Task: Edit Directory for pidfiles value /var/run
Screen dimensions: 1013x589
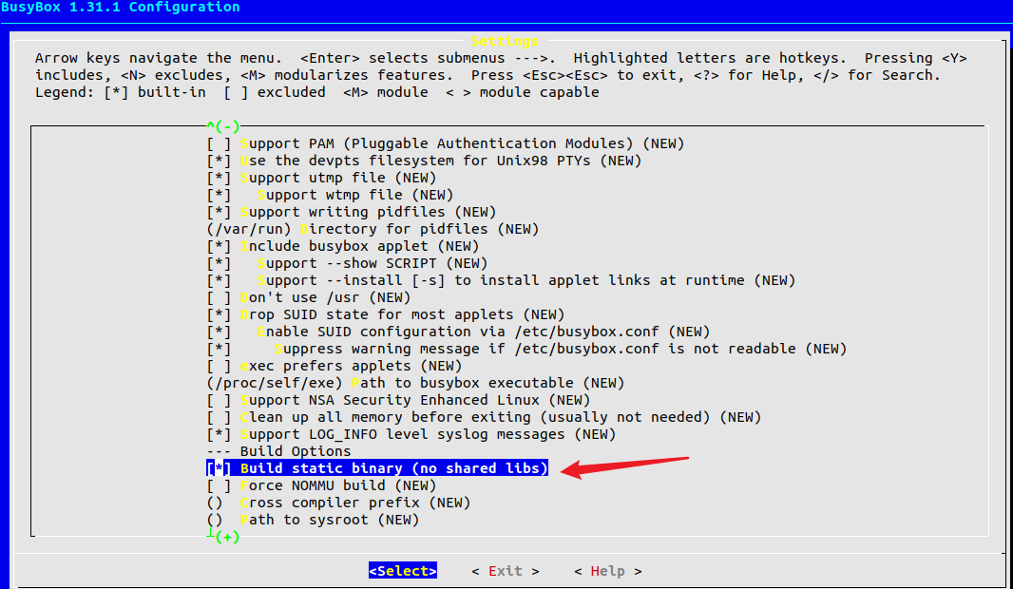Action: coord(373,229)
